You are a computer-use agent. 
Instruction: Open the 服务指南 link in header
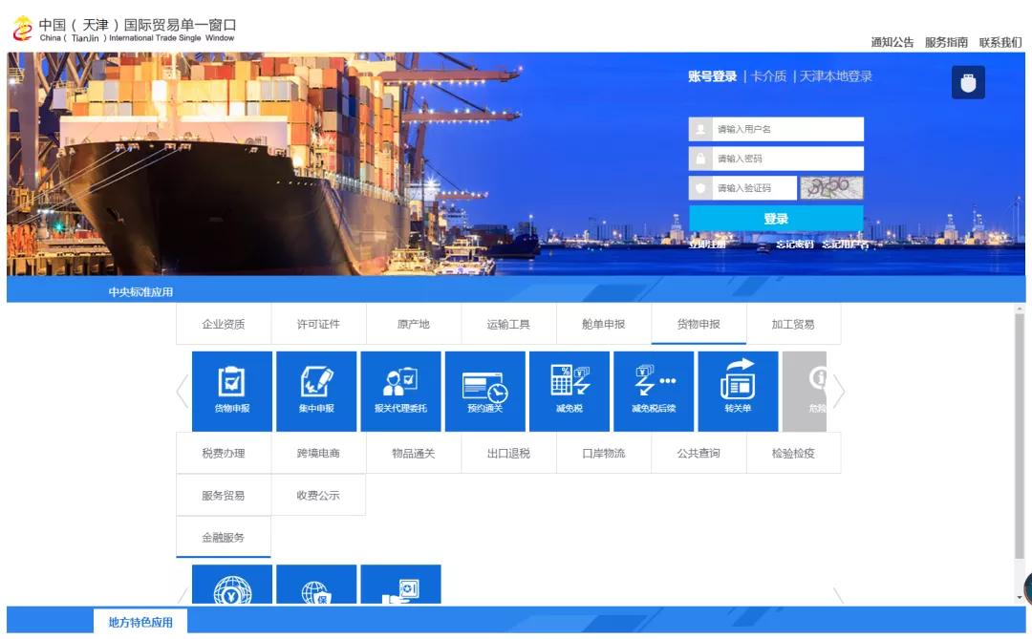[x=946, y=42]
